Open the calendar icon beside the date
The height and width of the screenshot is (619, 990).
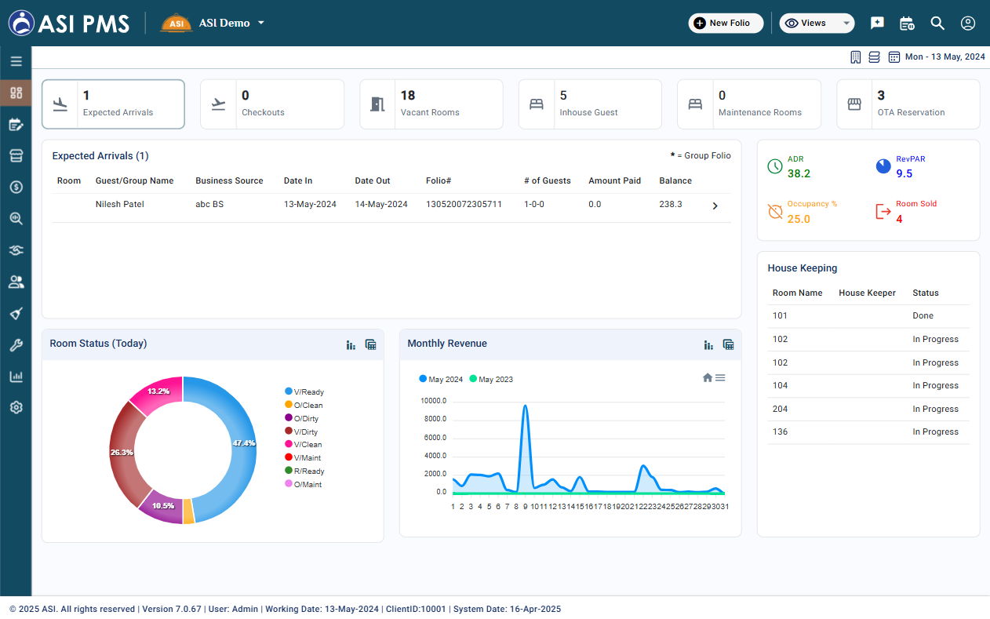point(894,57)
